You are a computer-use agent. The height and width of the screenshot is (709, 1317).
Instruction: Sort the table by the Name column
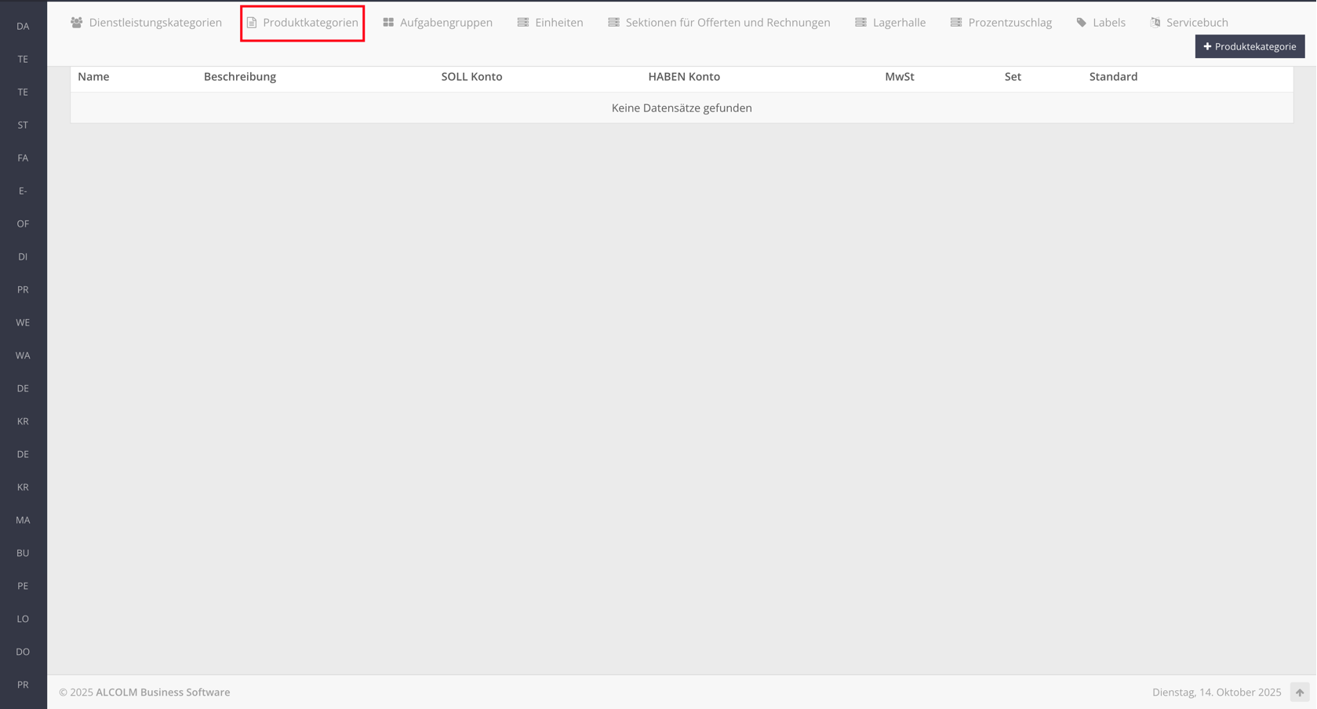tap(93, 77)
